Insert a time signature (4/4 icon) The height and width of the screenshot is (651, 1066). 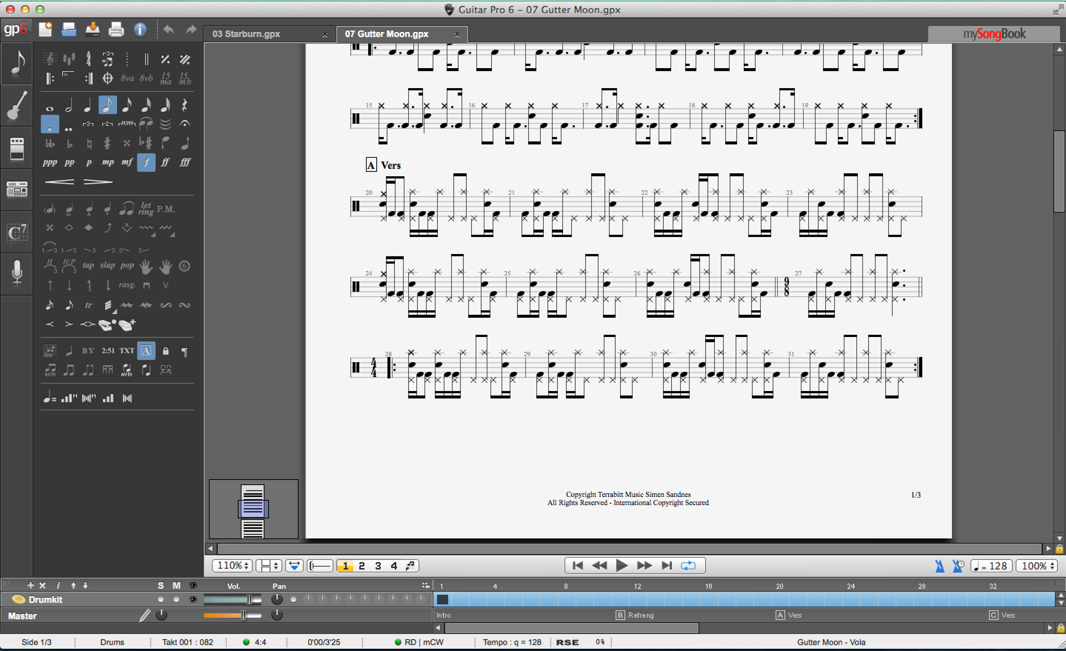(88, 59)
